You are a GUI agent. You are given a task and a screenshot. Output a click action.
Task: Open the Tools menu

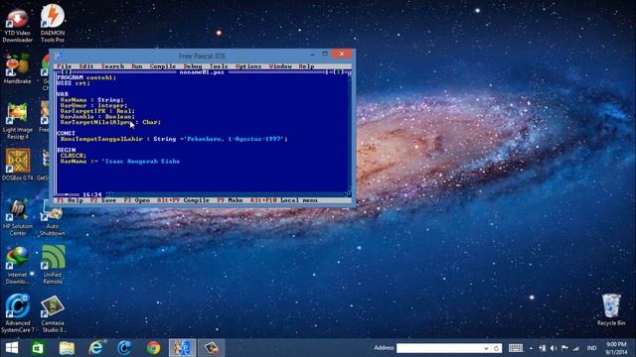tap(219, 66)
